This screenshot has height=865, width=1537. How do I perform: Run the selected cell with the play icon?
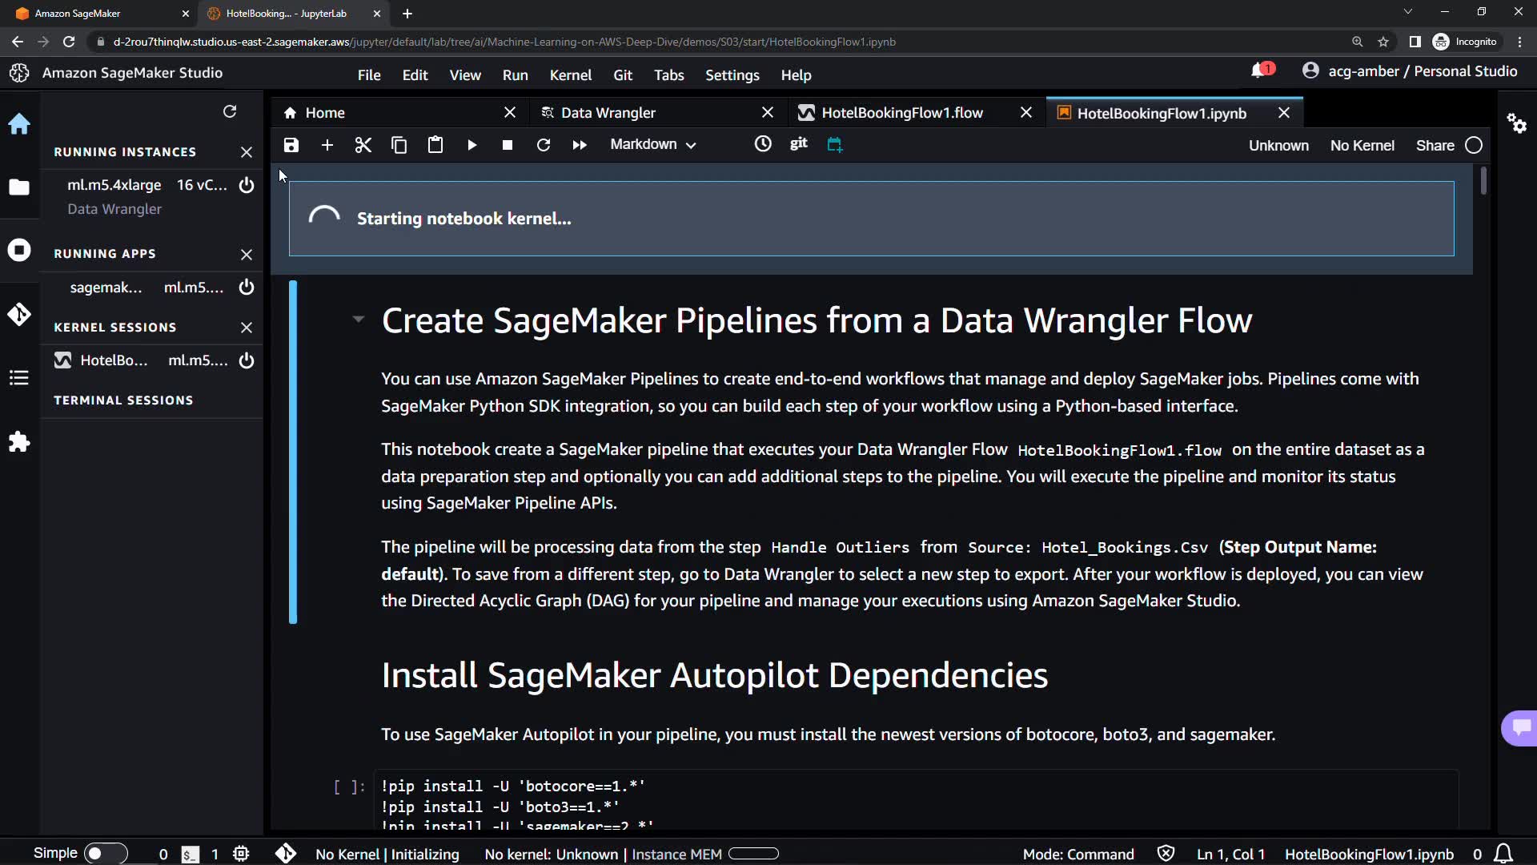tap(472, 145)
